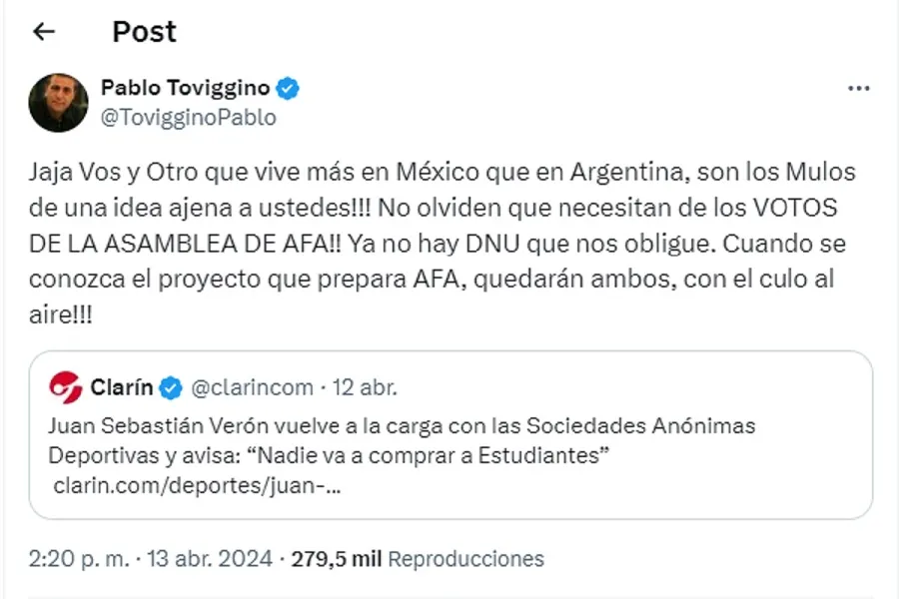Open the post options via the three-dot icon
The height and width of the screenshot is (599, 899).
point(859,88)
